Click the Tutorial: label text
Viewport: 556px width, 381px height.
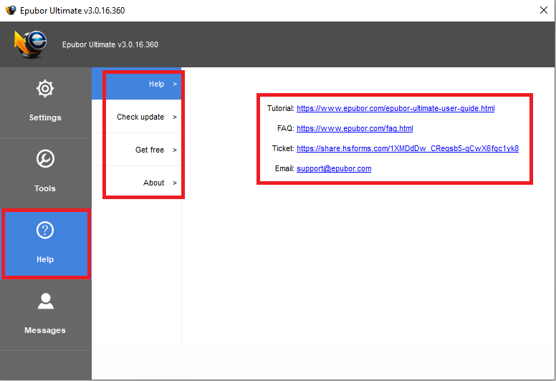pyautogui.click(x=281, y=108)
